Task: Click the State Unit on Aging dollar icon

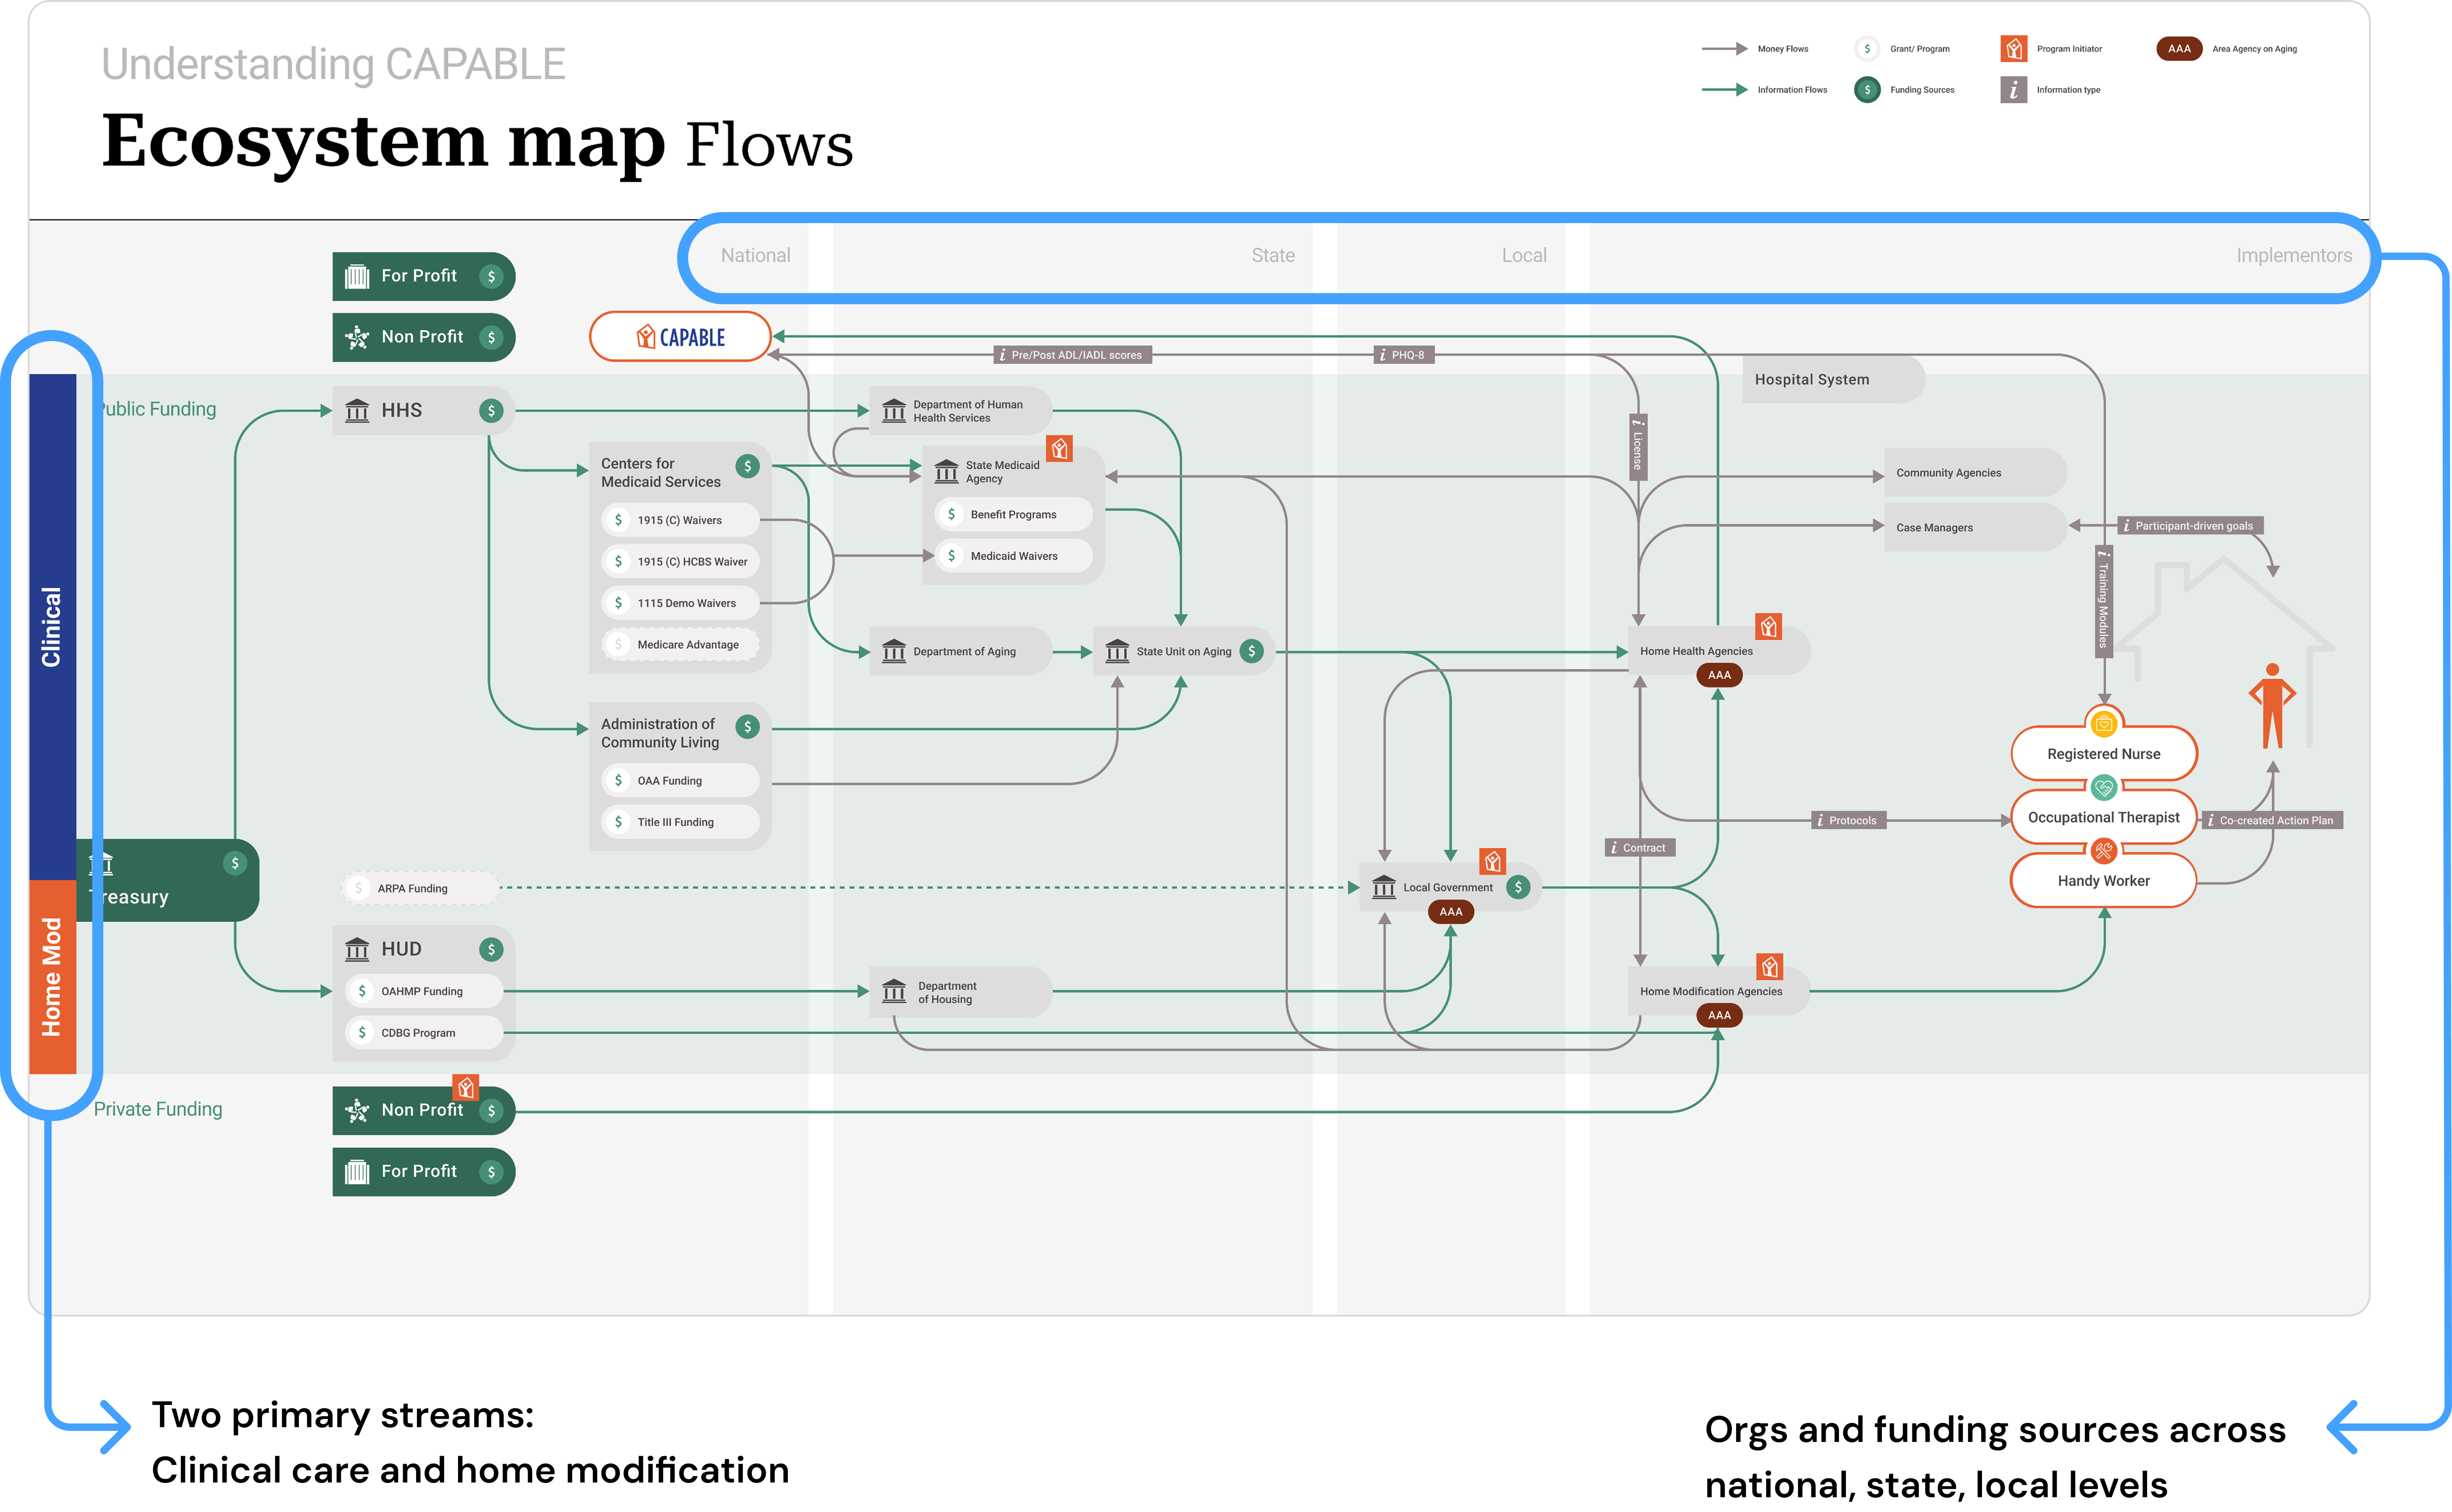Action: [1250, 651]
